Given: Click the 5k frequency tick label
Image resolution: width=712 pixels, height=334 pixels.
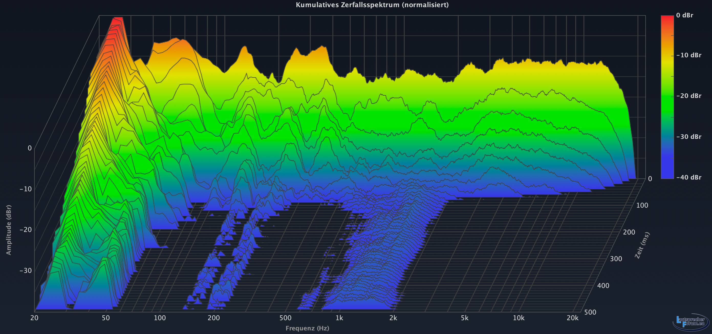Looking at the screenshot, I should tap(465, 318).
